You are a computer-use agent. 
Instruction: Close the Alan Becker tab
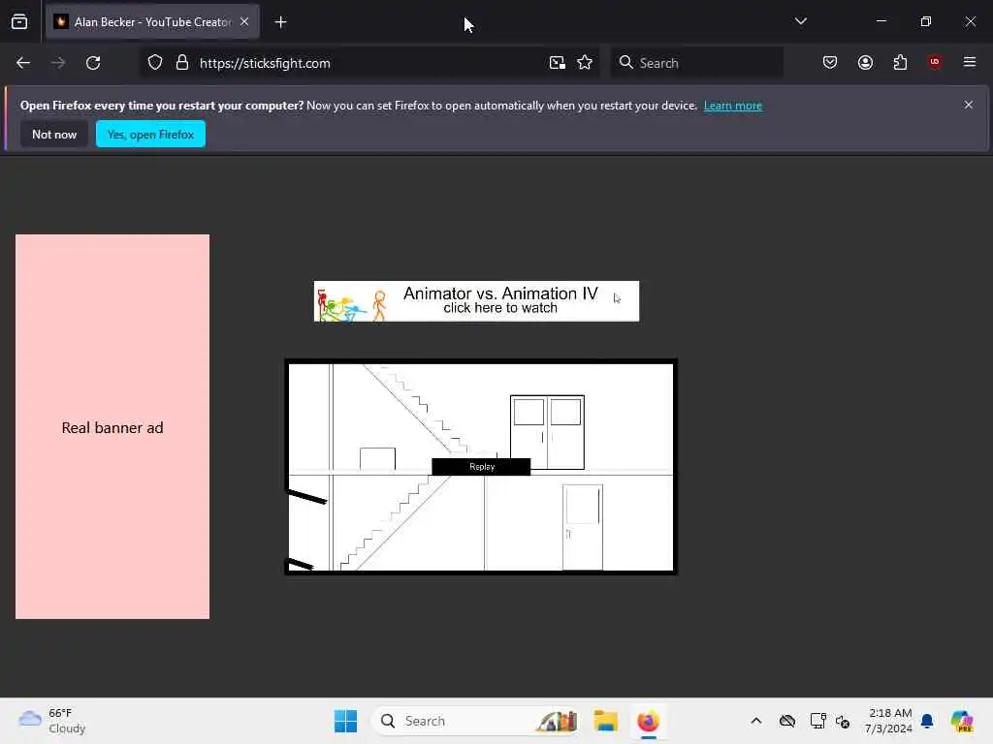point(244,21)
